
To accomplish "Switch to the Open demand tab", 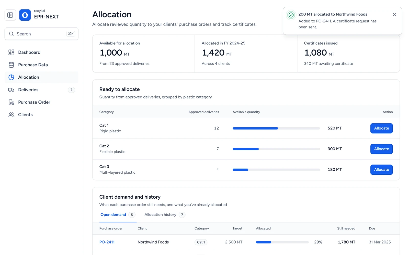I will (x=118, y=215).
